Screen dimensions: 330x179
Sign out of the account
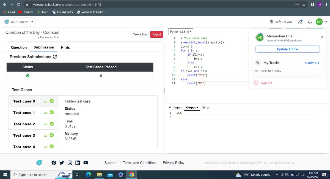click(263, 83)
